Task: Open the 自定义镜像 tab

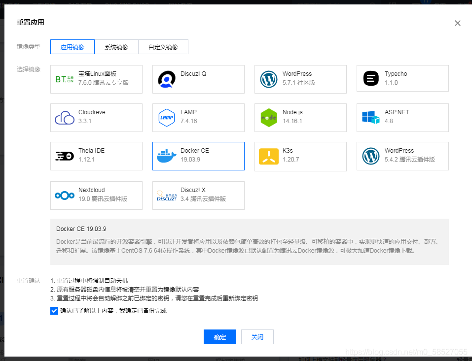Action: pos(163,47)
